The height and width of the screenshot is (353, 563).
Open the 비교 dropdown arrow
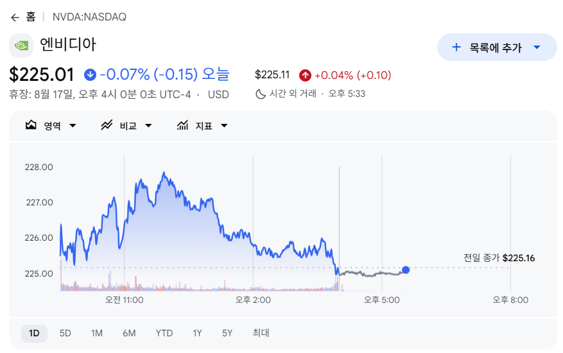(149, 126)
